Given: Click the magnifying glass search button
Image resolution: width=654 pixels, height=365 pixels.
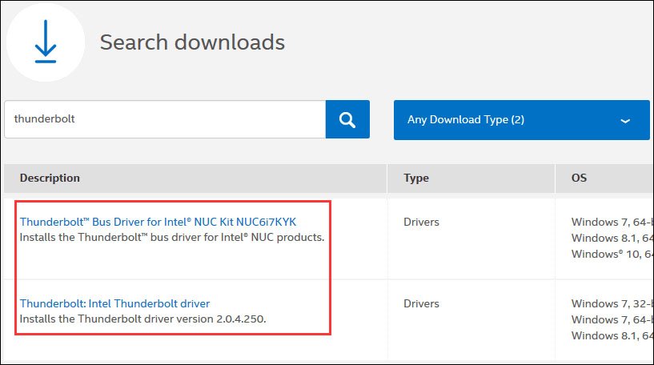Looking at the screenshot, I should click(347, 119).
